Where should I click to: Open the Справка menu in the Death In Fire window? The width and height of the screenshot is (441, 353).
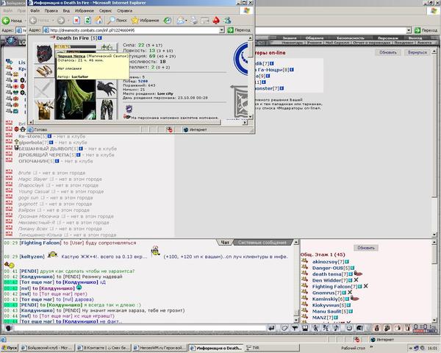point(125,11)
